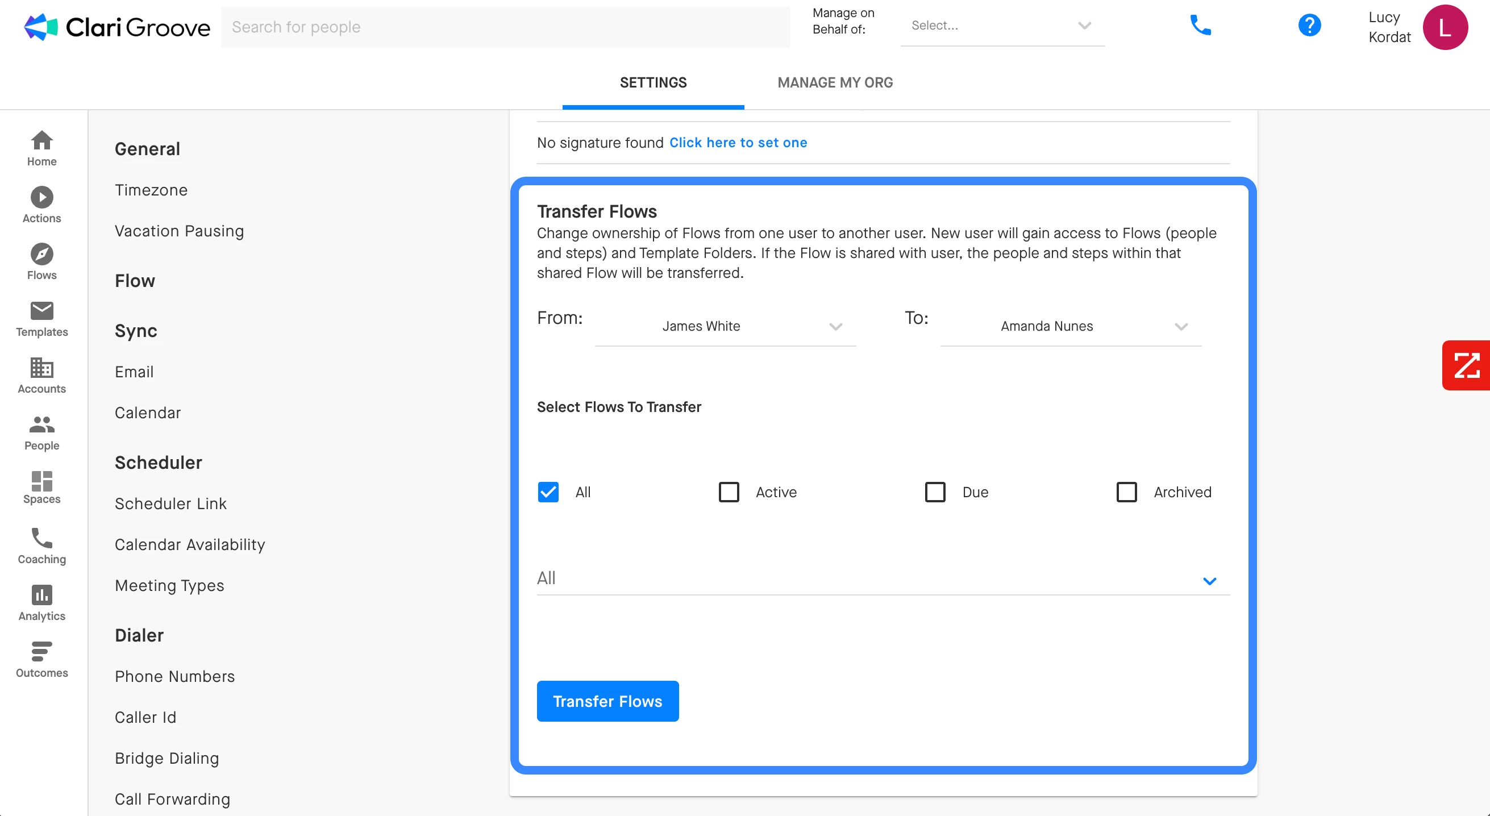Open the help question mark icon
1490x816 pixels.
click(1309, 26)
